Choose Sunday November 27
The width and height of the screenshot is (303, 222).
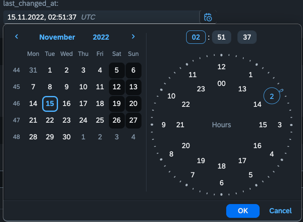133,120
